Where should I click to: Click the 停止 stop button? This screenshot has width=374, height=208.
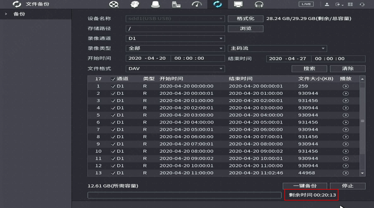(347, 186)
